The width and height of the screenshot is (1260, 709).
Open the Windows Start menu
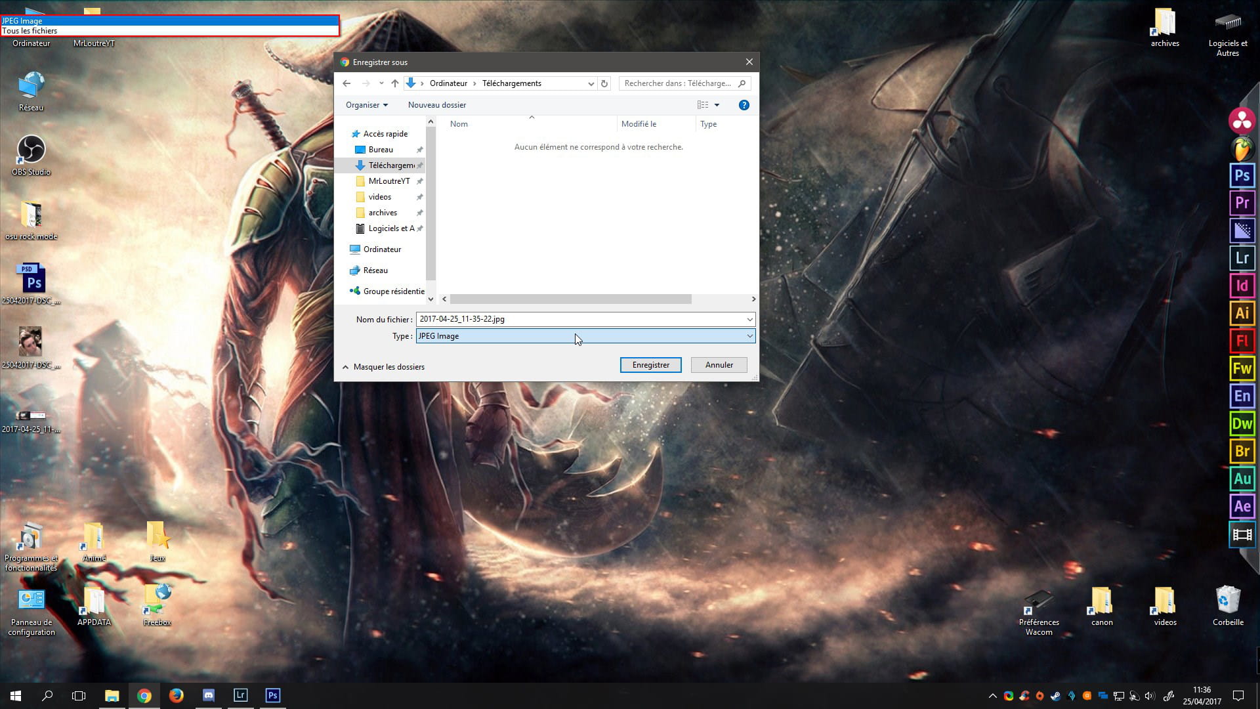[x=16, y=696]
